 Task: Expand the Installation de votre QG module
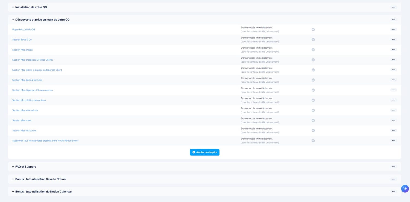click(x=13, y=7)
